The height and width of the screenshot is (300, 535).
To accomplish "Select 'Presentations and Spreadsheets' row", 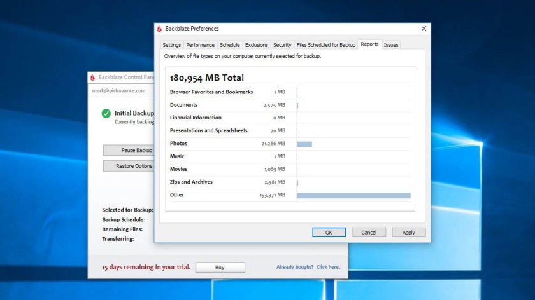I will click(x=290, y=131).
